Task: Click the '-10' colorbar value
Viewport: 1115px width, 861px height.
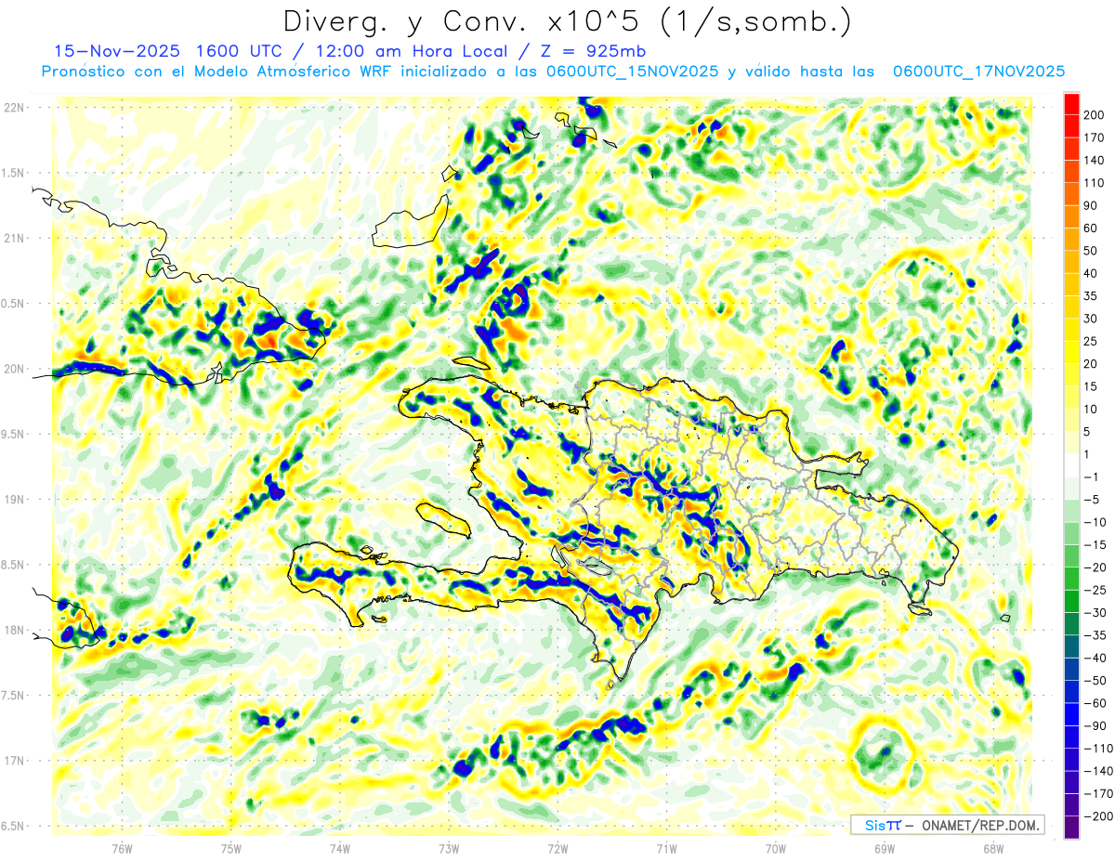Action: [1094, 522]
